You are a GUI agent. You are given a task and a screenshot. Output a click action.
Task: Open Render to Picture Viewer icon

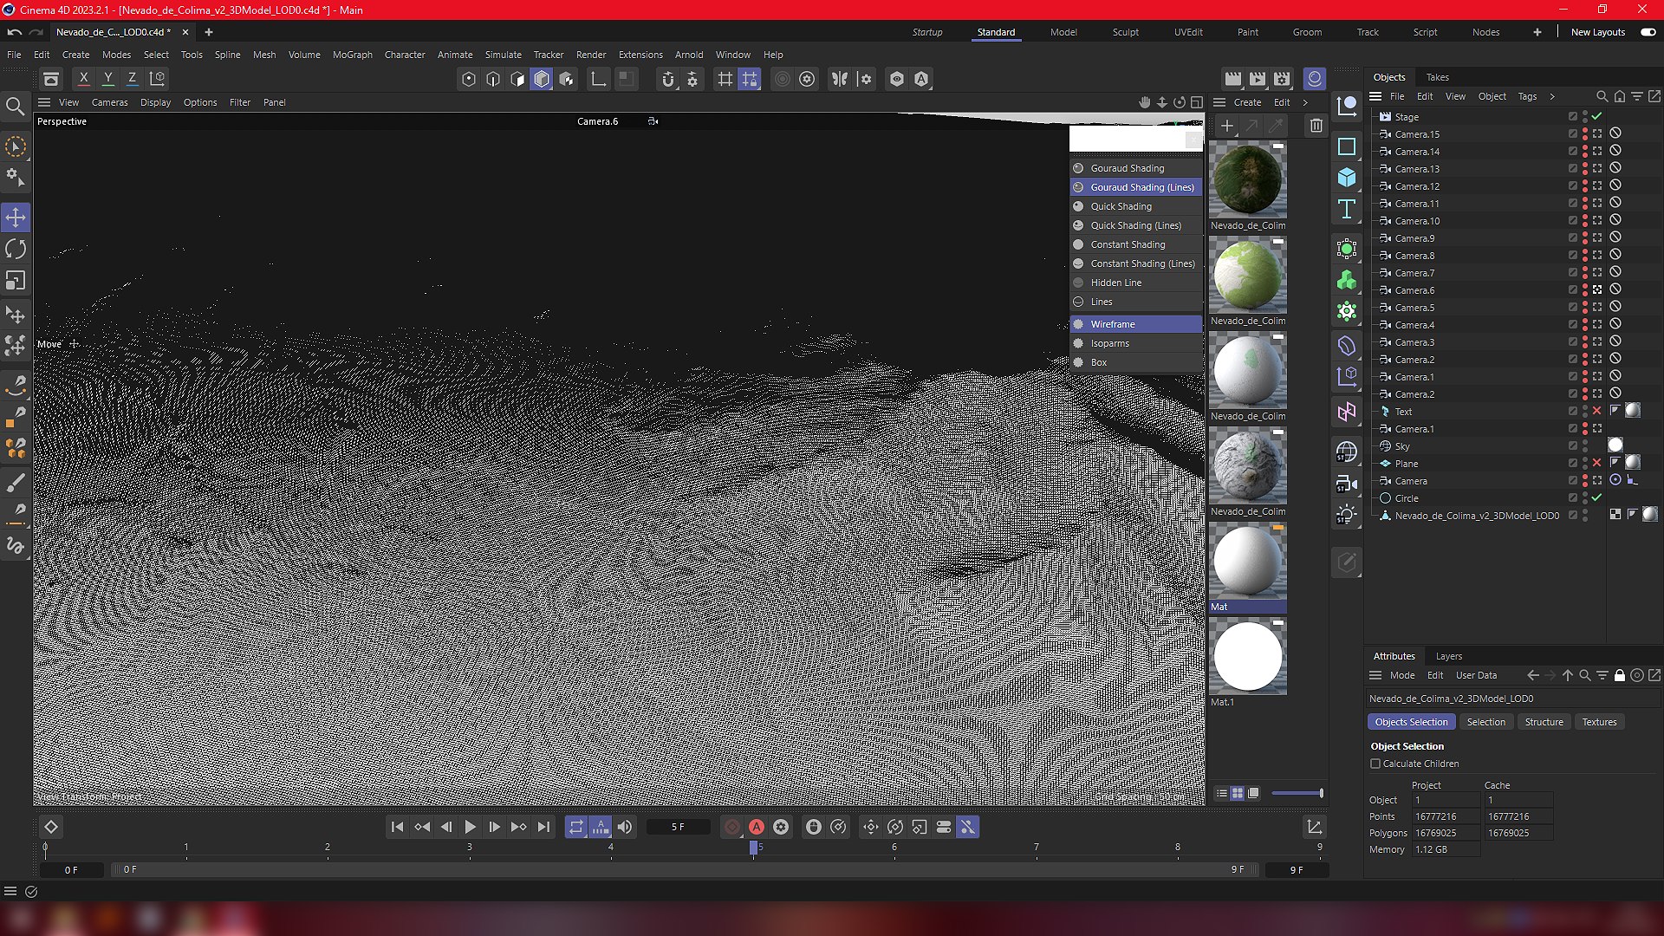coord(1258,79)
